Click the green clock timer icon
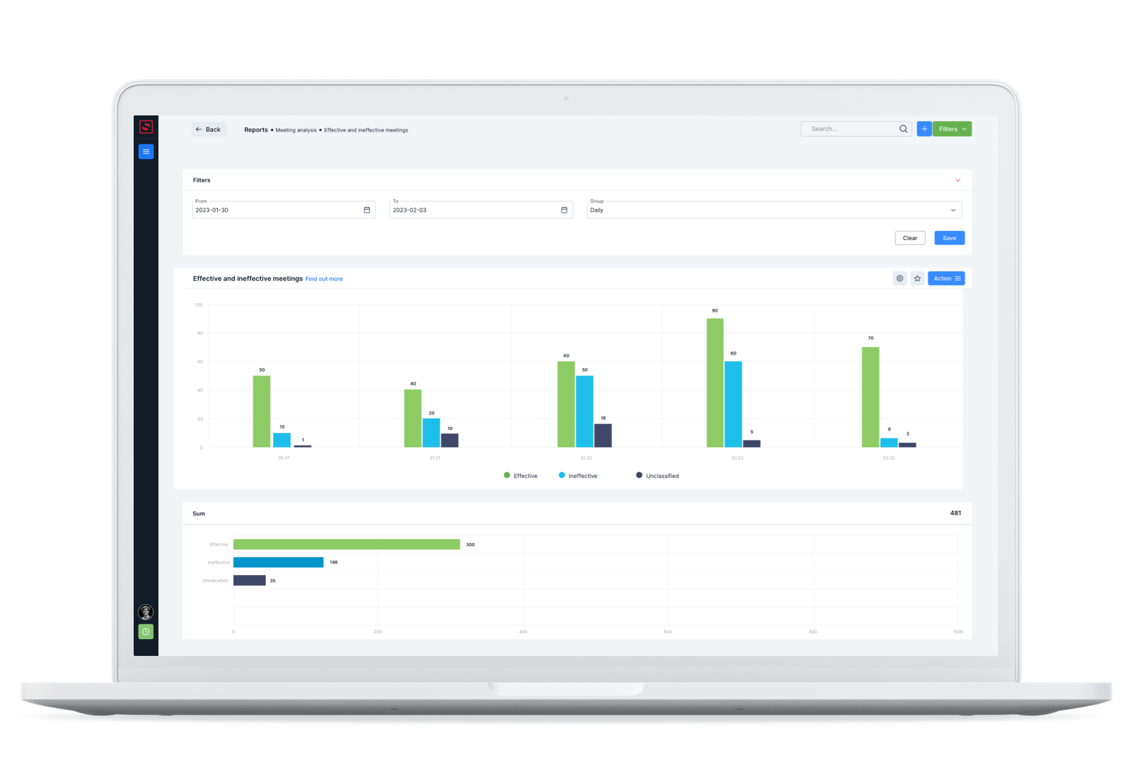Screen dimensions: 1137x784 (146, 632)
